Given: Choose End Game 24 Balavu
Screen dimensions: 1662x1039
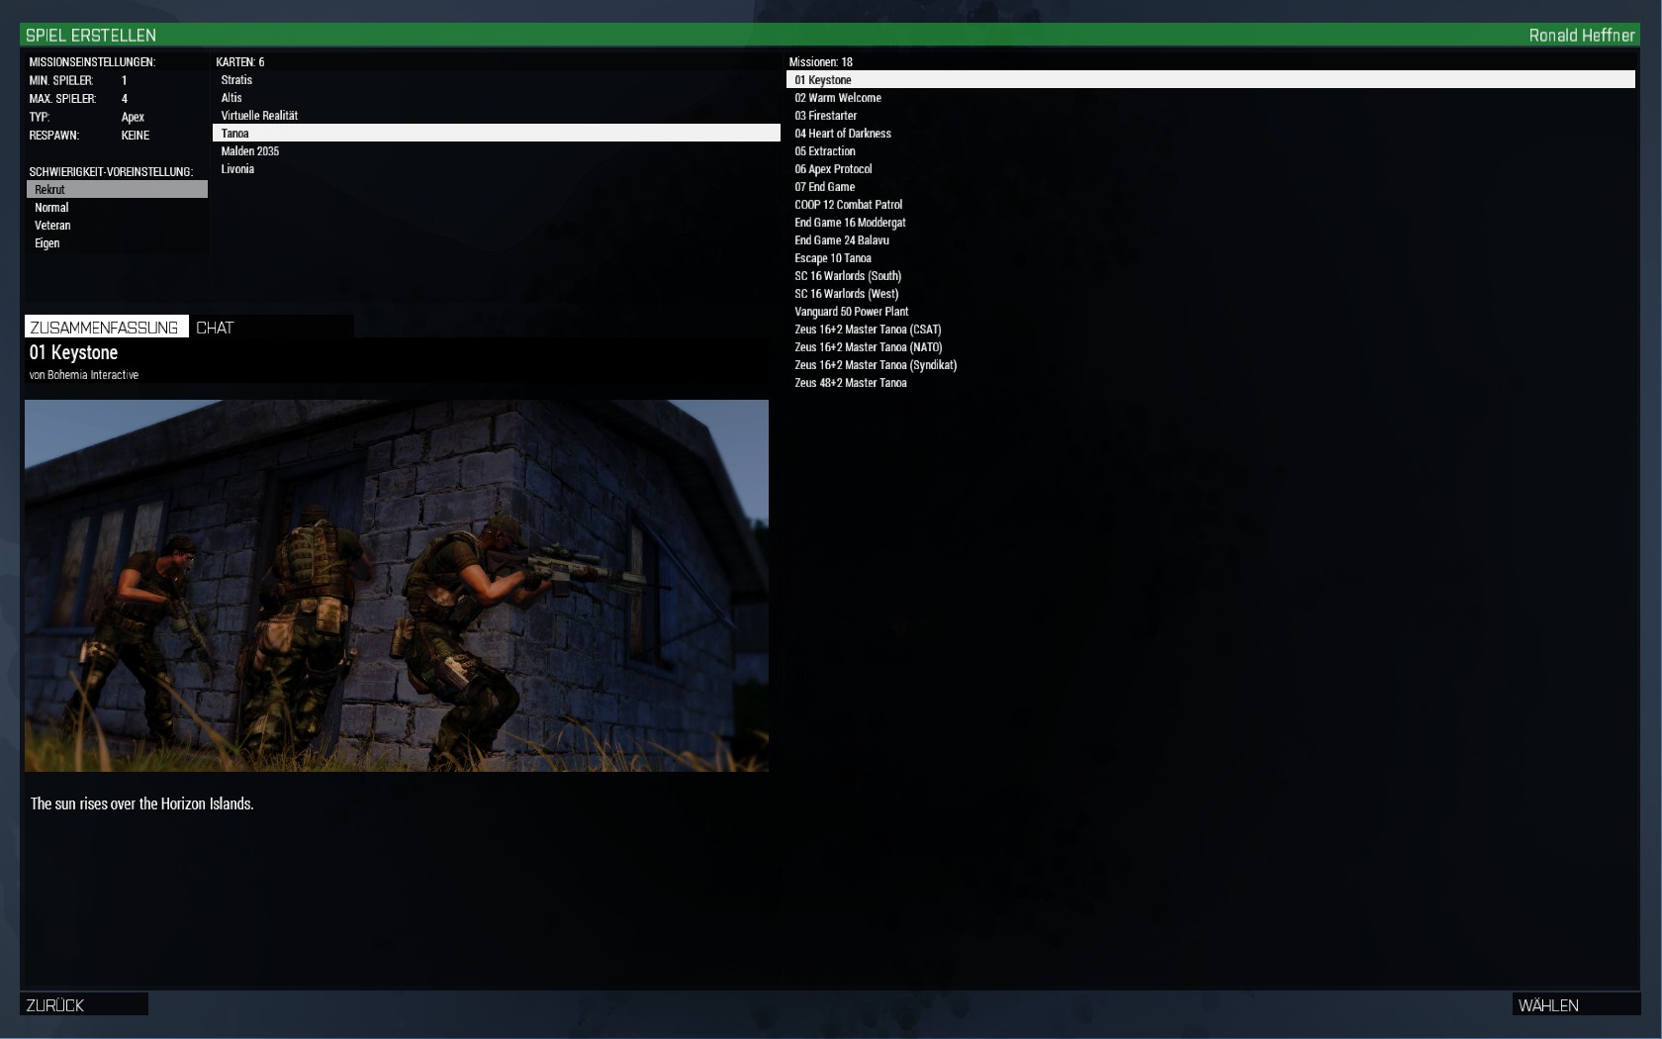Looking at the screenshot, I should [x=1210, y=240].
